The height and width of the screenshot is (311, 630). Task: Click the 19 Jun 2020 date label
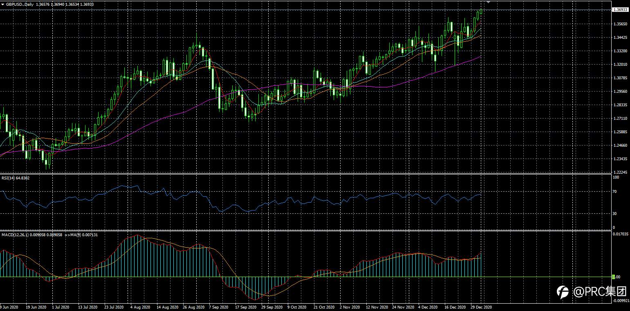click(x=36, y=307)
